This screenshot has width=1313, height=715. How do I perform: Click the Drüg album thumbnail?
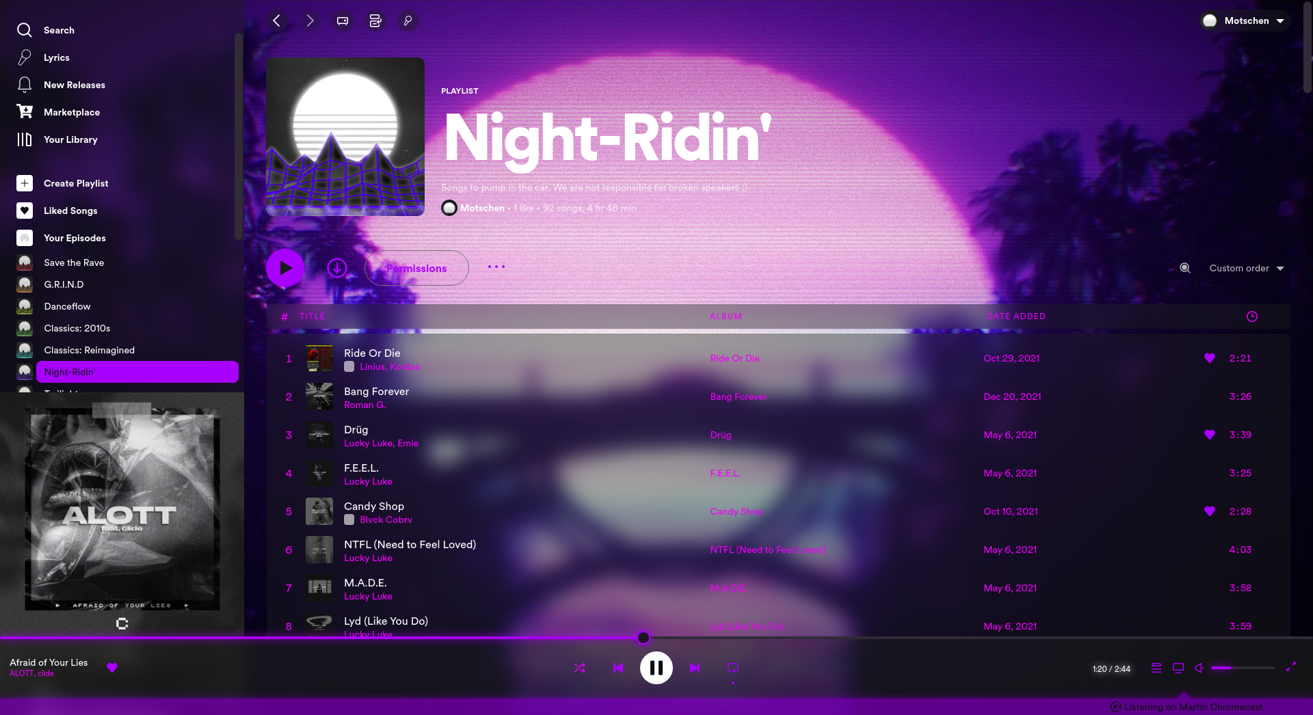(x=319, y=435)
